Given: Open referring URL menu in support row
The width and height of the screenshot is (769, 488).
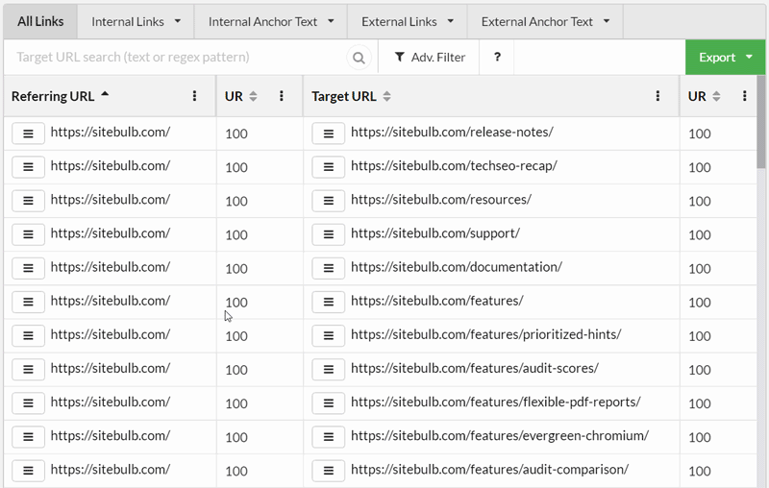Looking at the screenshot, I should point(28,234).
